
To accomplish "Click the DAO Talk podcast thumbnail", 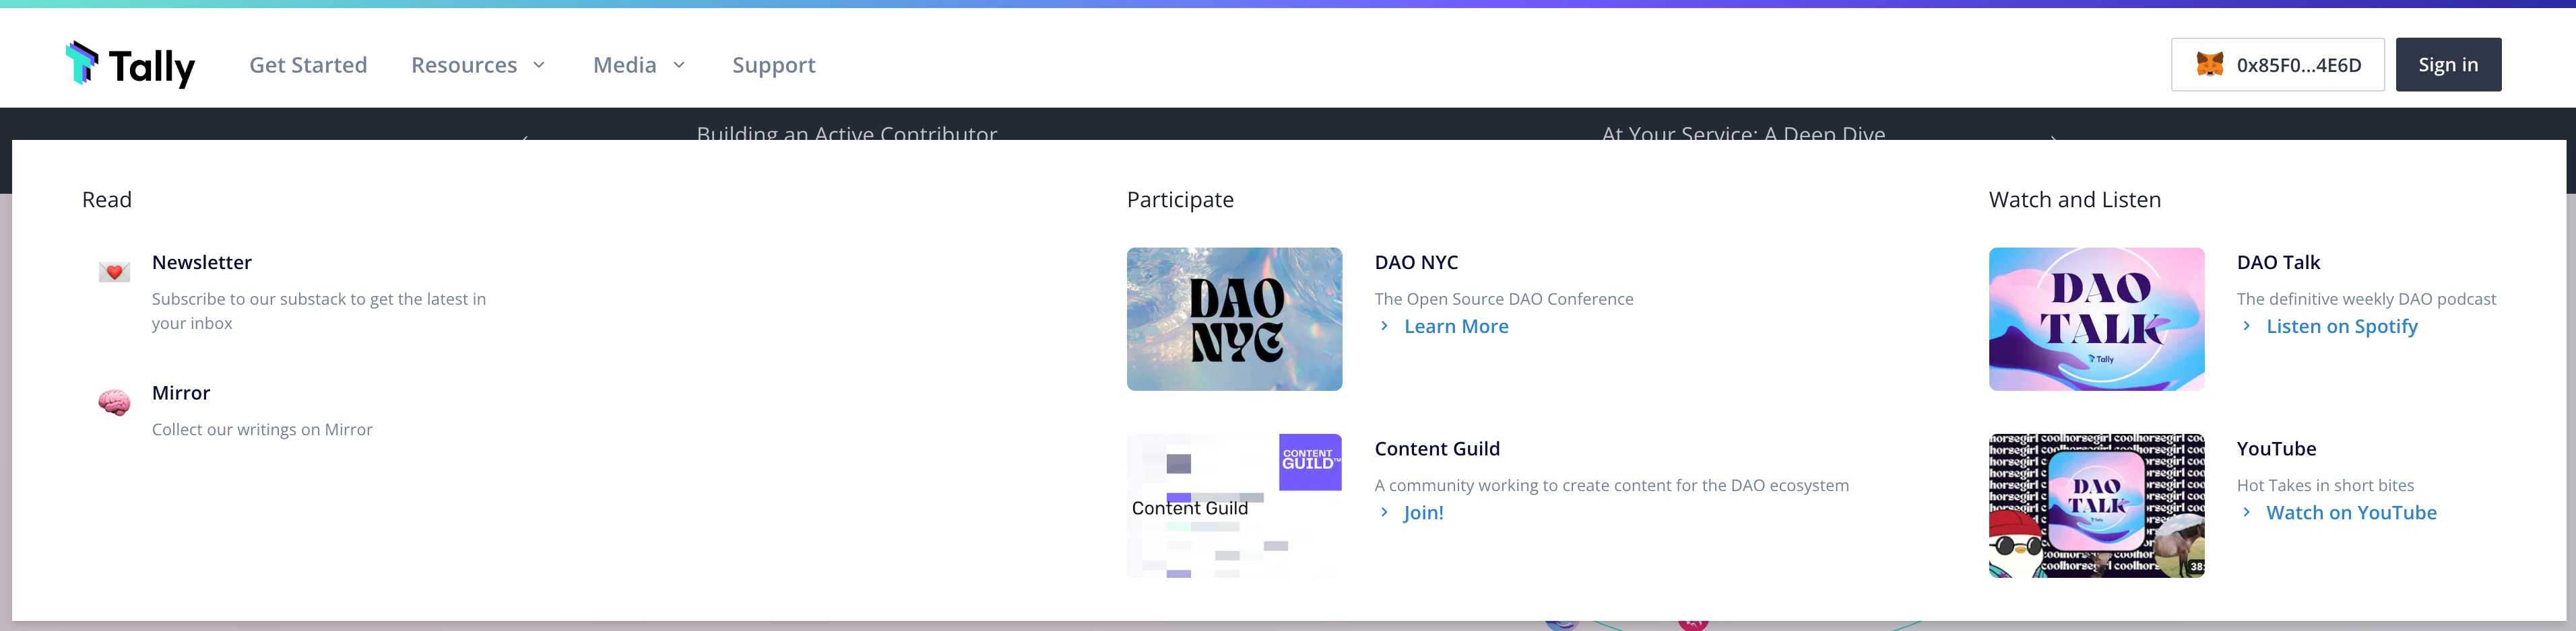I will [x=2096, y=318].
